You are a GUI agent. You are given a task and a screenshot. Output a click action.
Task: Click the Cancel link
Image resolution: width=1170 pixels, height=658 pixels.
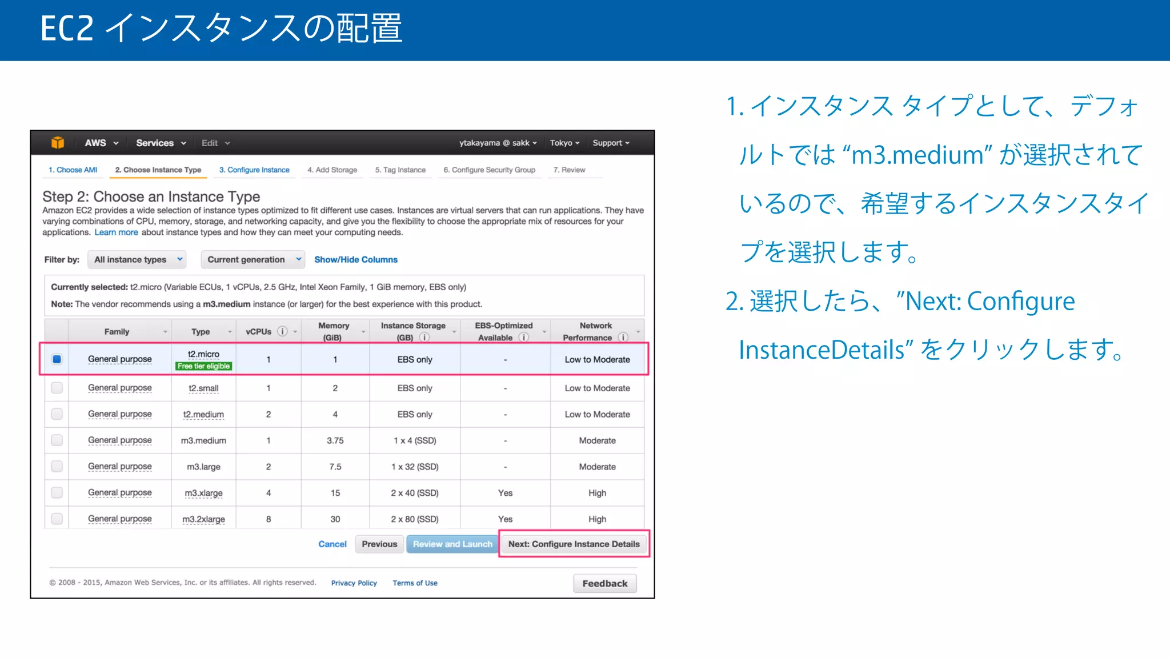(x=332, y=544)
